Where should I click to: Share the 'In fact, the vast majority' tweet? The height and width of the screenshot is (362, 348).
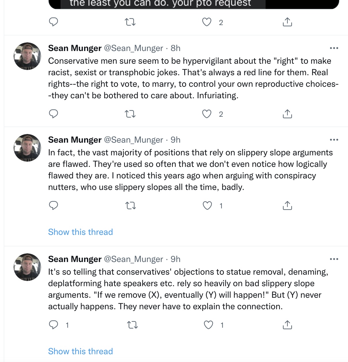[287, 205]
